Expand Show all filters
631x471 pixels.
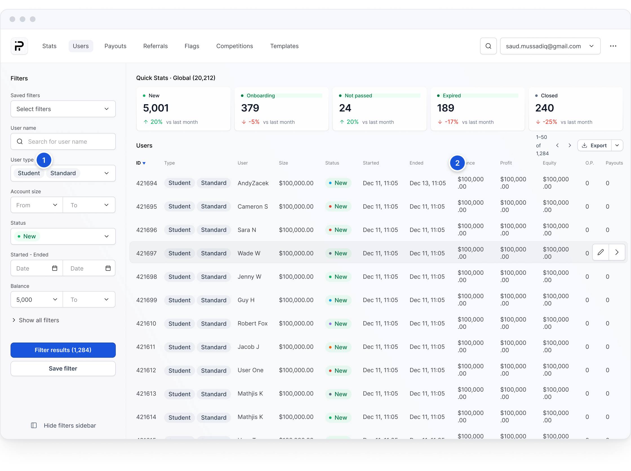tap(35, 320)
